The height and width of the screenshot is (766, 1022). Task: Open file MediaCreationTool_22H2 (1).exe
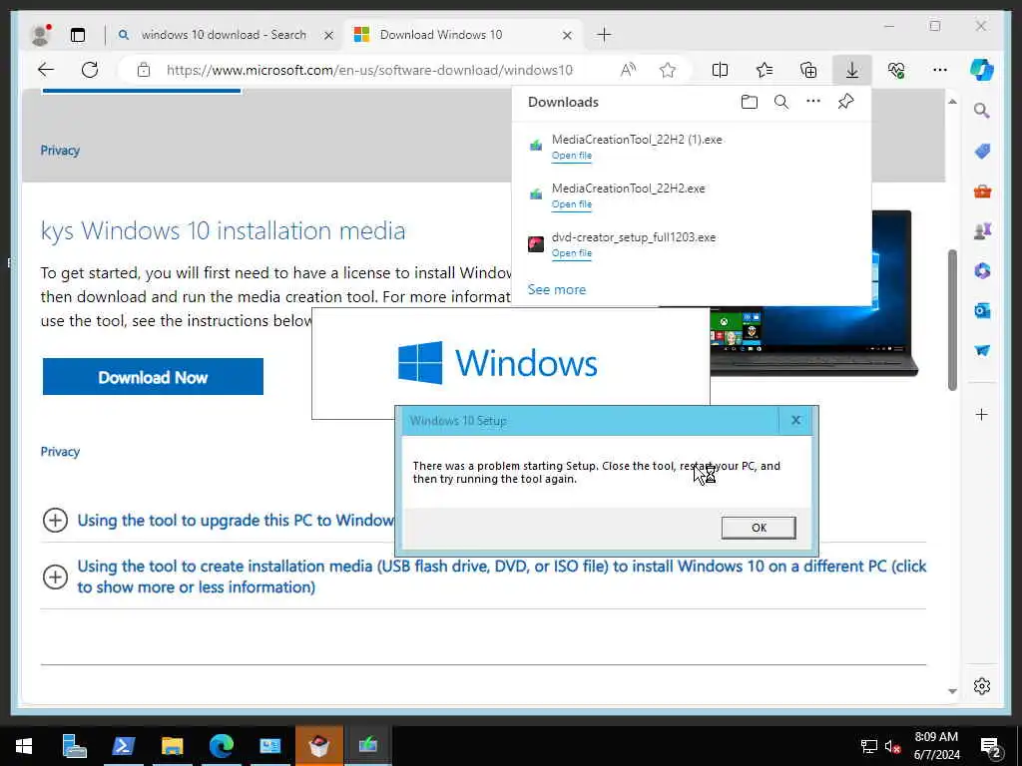pos(572,155)
